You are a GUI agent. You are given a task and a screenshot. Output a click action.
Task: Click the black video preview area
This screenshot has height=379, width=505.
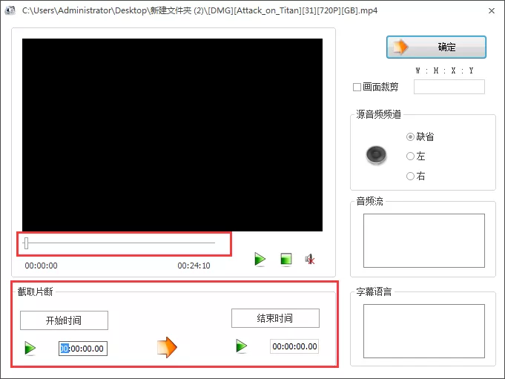point(172,135)
